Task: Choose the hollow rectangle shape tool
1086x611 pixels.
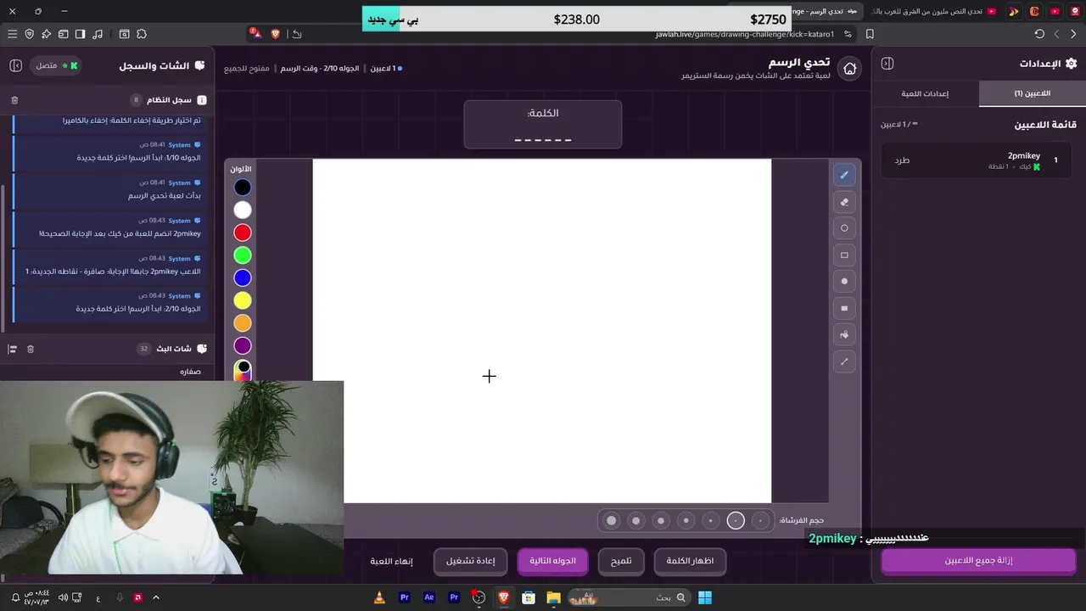Action: tap(844, 255)
